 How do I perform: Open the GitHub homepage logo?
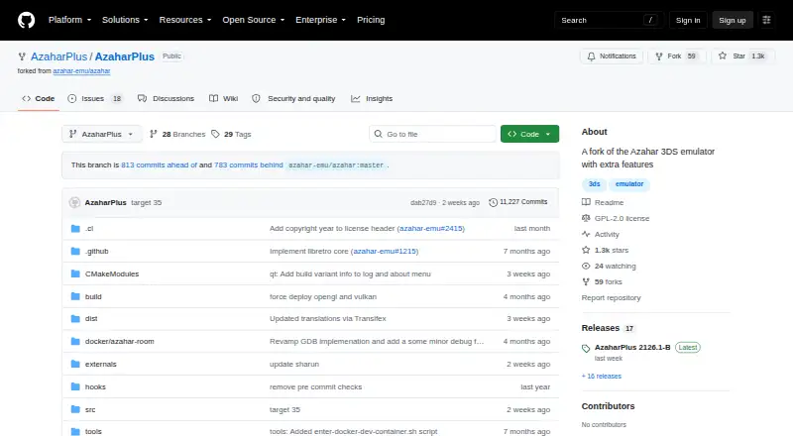pyautogui.click(x=27, y=20)
